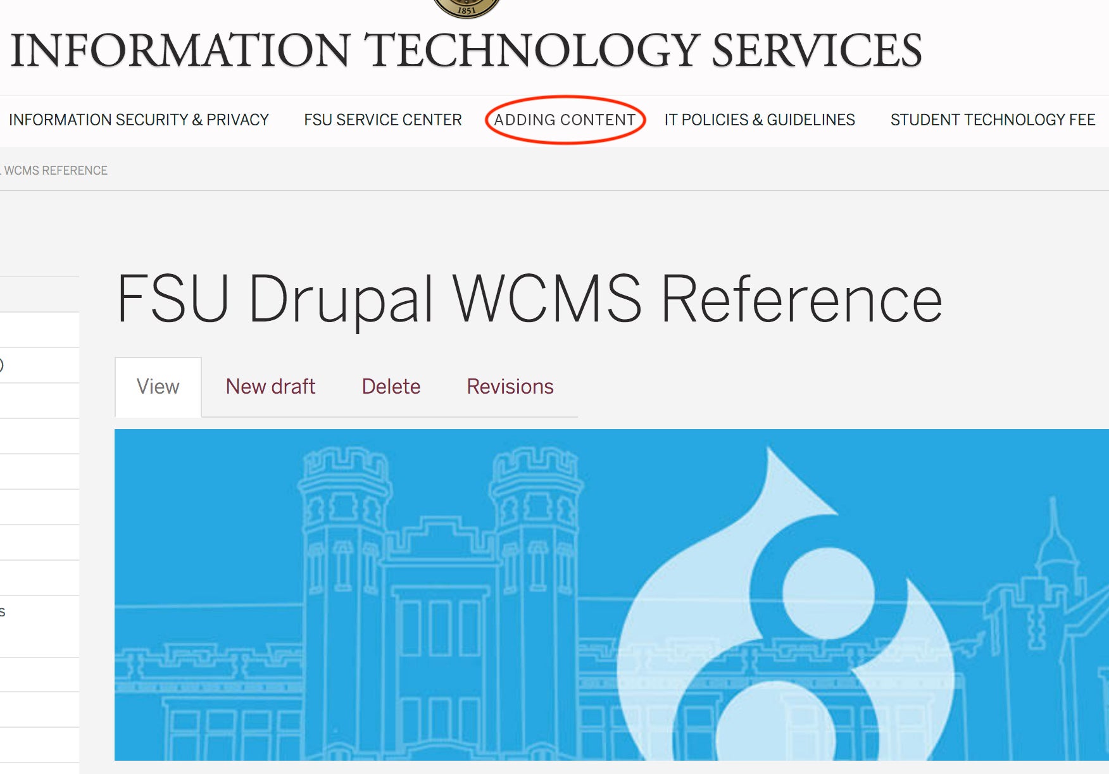Select Adding Content in the navigation bar

click(565, 120)
